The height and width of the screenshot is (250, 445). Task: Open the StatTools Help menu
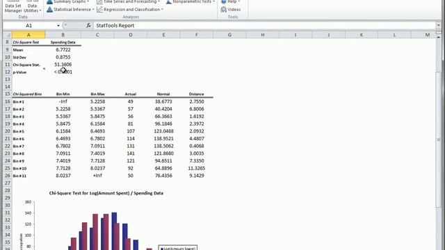[x=230, y=1]
